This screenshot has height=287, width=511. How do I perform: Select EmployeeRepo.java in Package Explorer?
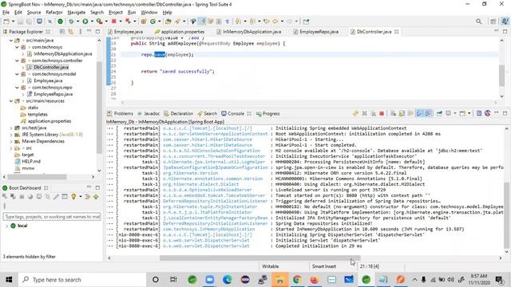coord(53,94)
